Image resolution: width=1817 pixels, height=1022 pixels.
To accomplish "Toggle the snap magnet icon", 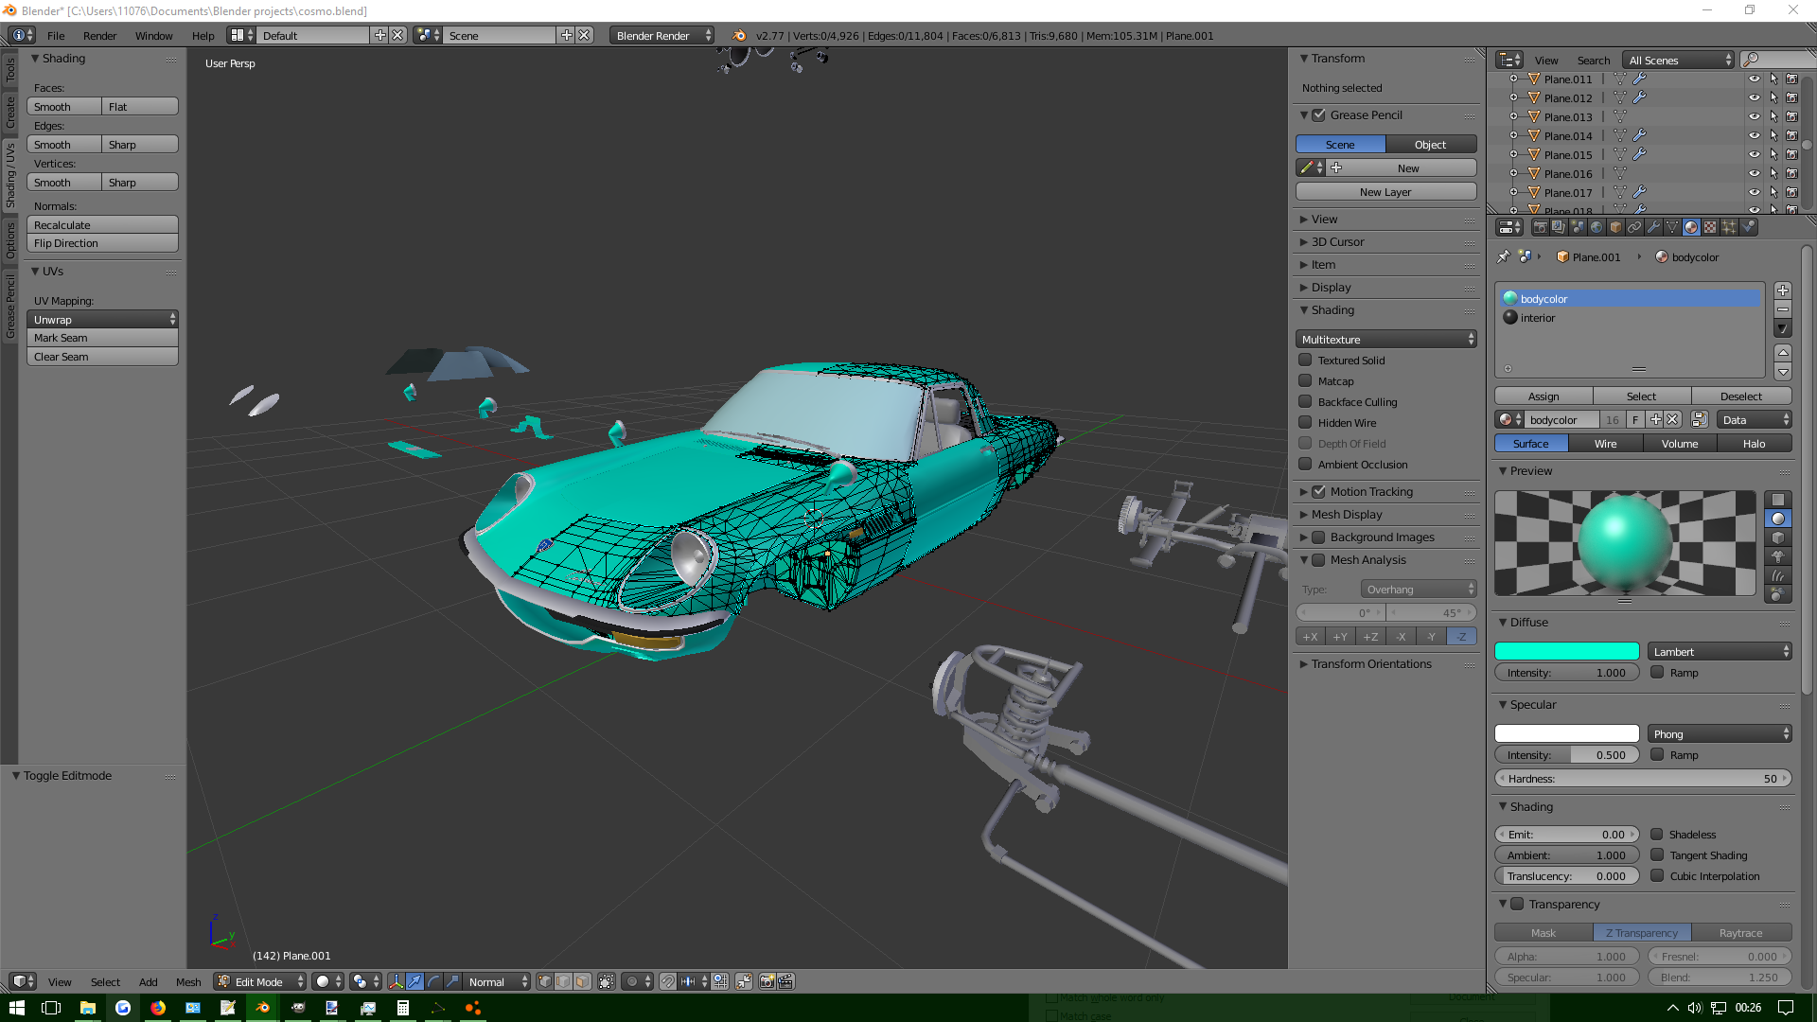I will pos(668,981).
